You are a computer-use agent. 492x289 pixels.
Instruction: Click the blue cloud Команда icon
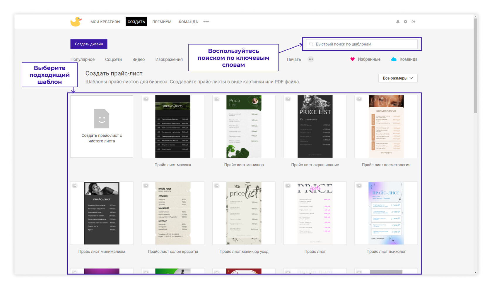point(394,59)
